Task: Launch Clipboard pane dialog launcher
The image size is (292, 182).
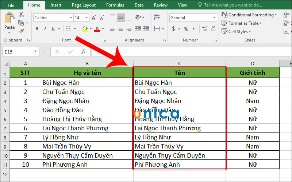Action: (28, 40)
